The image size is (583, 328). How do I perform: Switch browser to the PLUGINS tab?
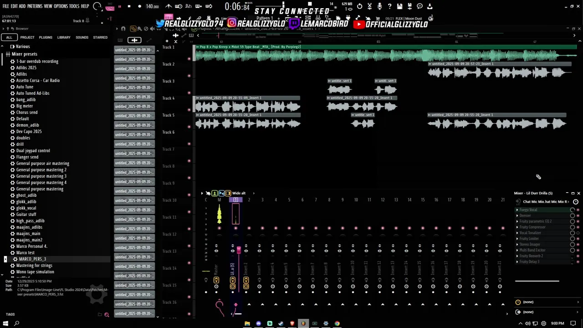click(46, 37)
